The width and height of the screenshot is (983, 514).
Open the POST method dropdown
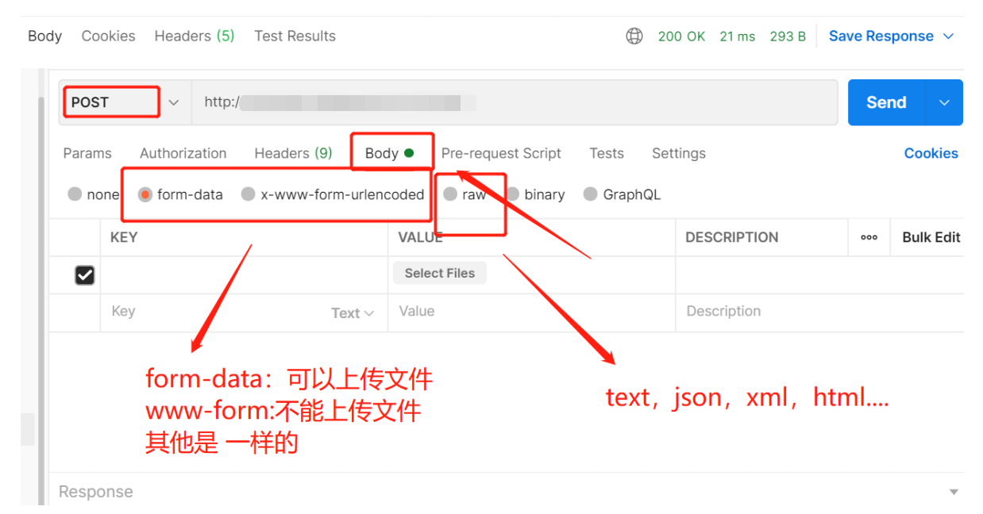(x=173, y=102)
